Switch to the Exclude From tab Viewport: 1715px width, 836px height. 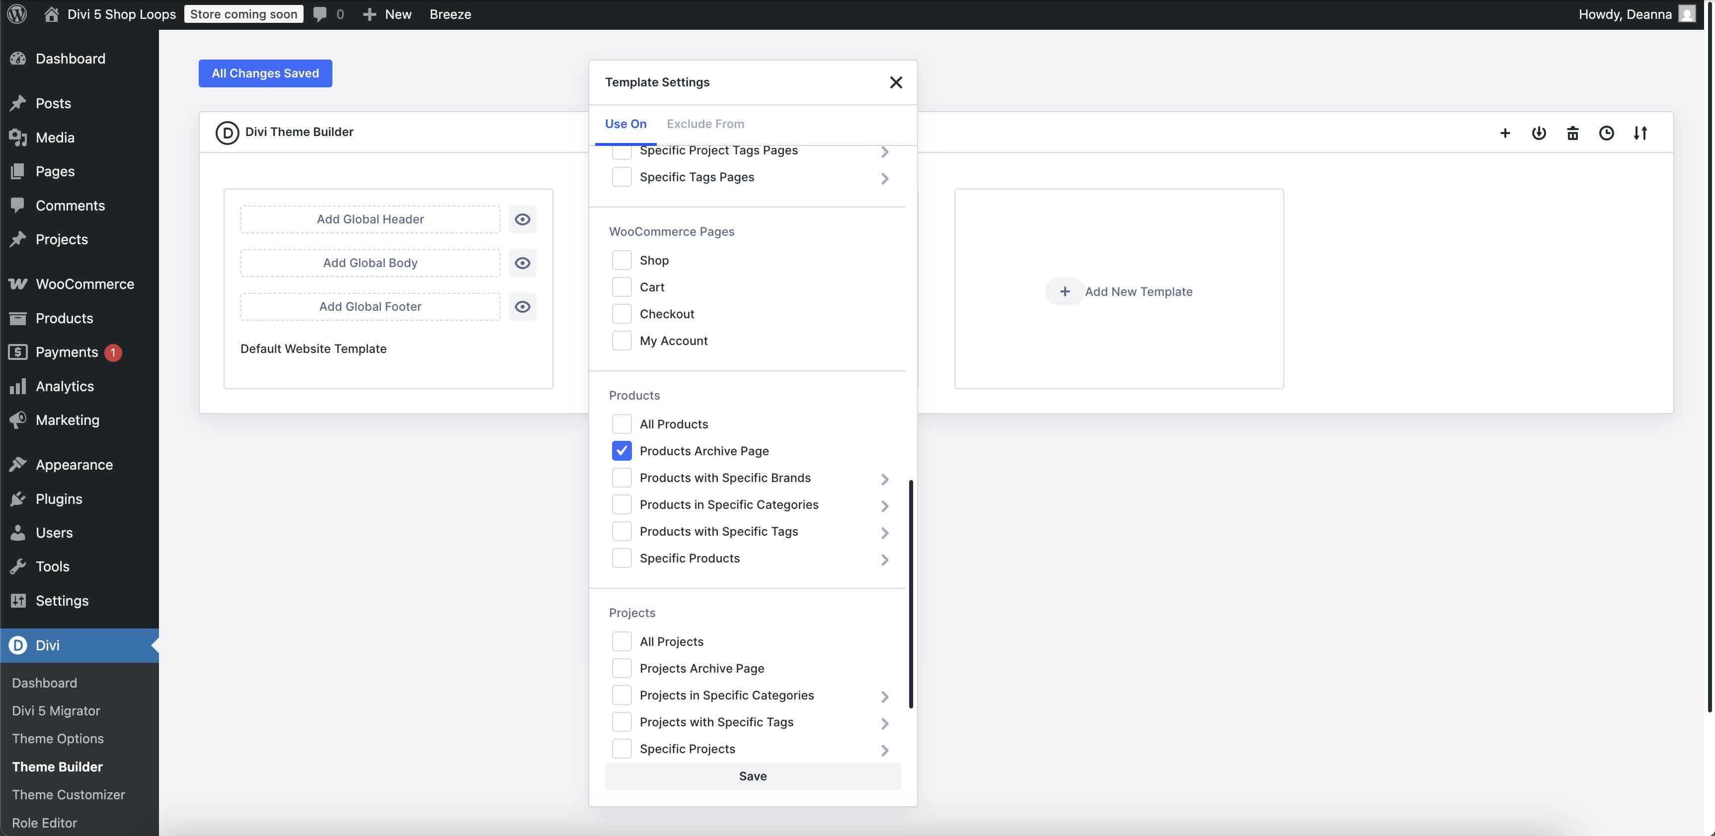705,124
